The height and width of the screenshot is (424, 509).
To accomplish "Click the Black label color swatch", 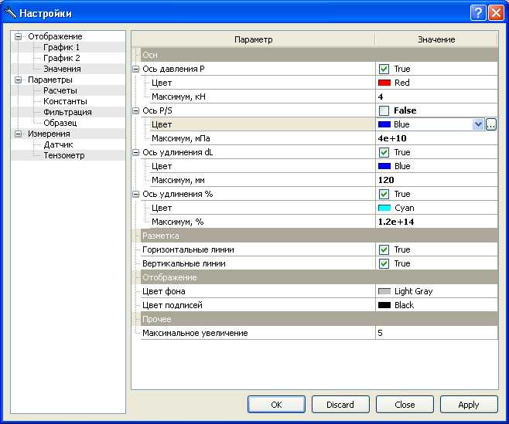I will 384,305.
